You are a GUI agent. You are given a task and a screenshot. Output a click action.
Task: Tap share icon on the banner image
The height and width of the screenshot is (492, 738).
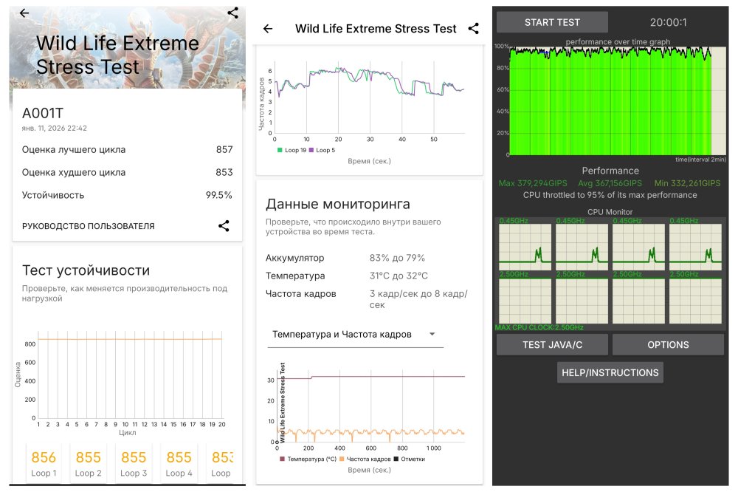tap(232, 13)
